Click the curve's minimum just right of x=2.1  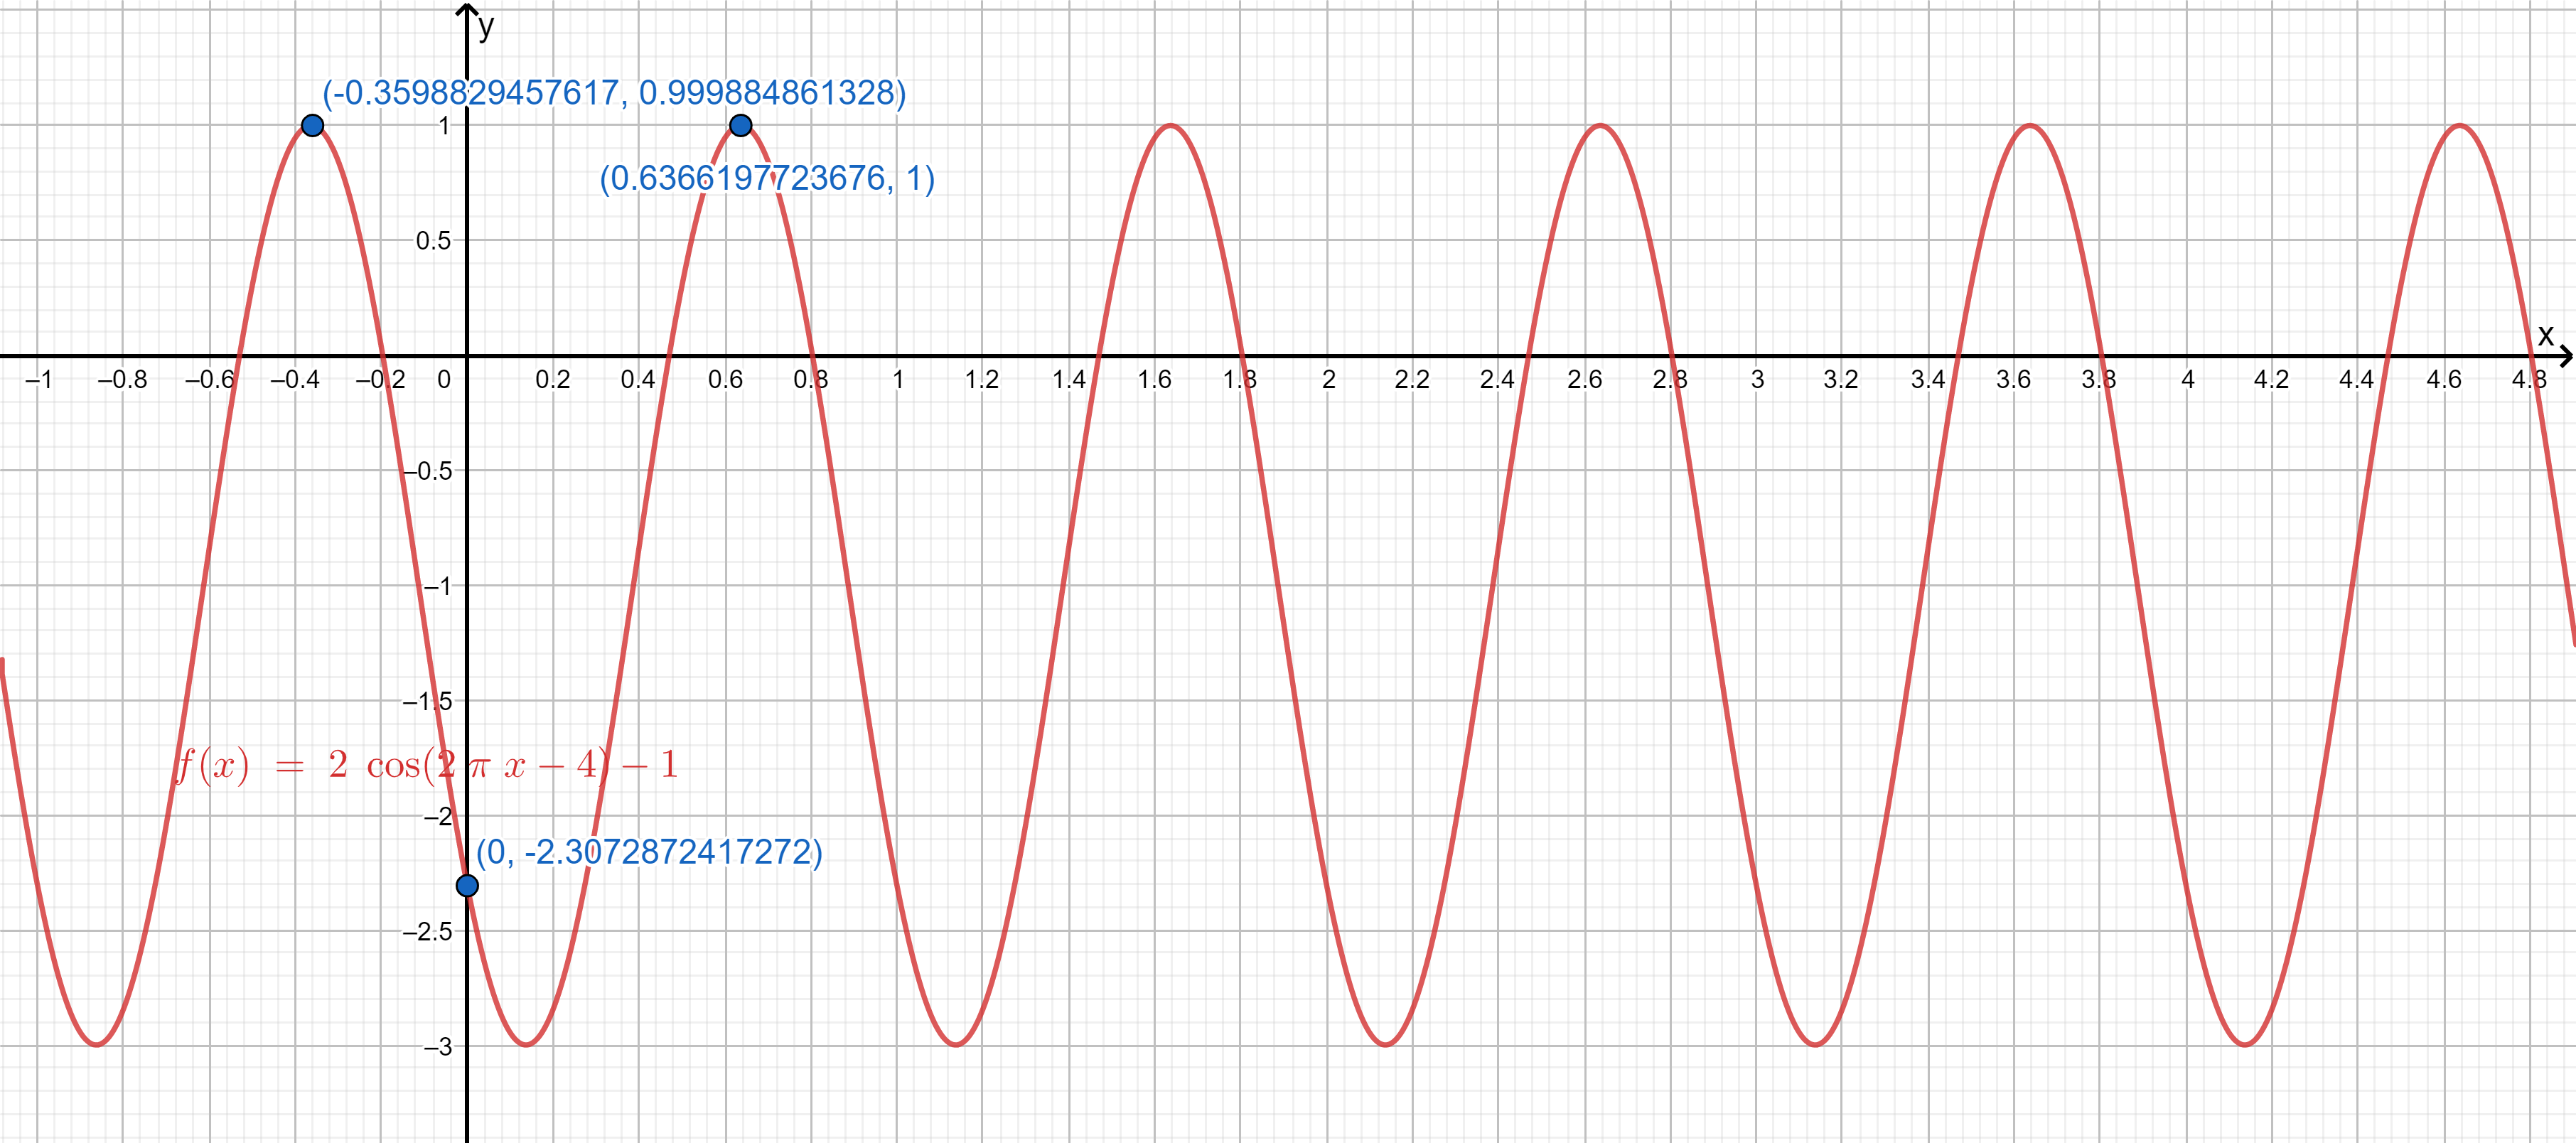tap(1386, 1045)
